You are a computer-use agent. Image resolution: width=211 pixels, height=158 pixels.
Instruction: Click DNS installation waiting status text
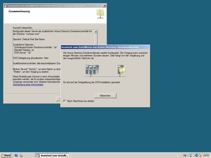[x=92, y=82]
